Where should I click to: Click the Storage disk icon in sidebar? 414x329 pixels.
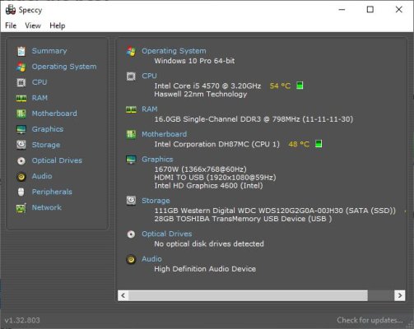click(x=21, y=145)
